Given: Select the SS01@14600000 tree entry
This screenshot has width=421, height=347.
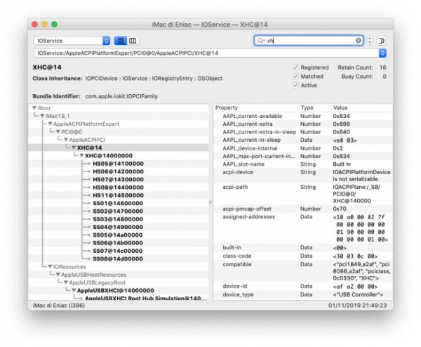Looking at the screenshot, I should (117, 202).
